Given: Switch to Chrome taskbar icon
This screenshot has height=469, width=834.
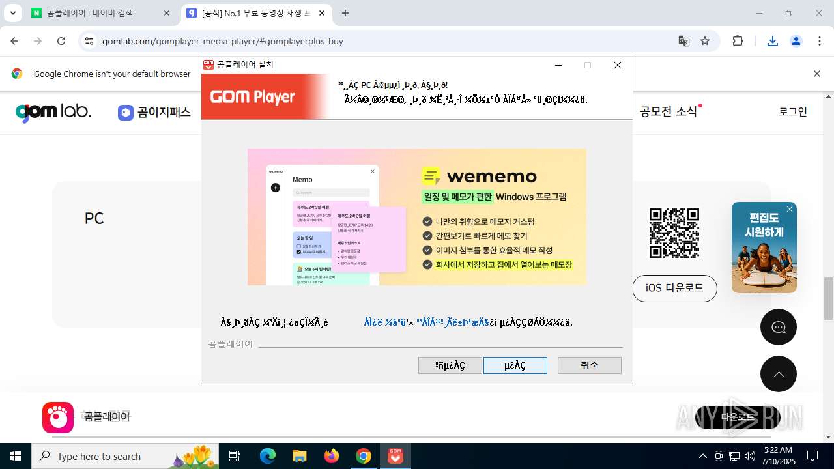Looking at the screenshot, I should pos(364,456).
